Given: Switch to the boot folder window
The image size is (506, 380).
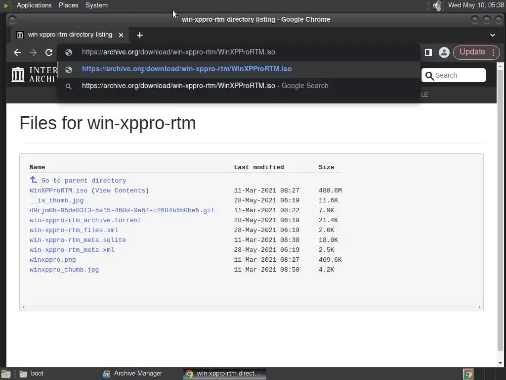Looking at the screenshot, I should [31, 374].
